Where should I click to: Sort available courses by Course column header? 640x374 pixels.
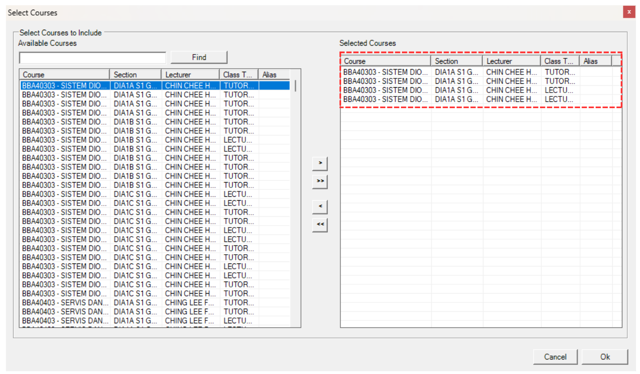coord(64,75)
